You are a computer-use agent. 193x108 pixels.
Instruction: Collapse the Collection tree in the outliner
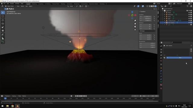163,11
